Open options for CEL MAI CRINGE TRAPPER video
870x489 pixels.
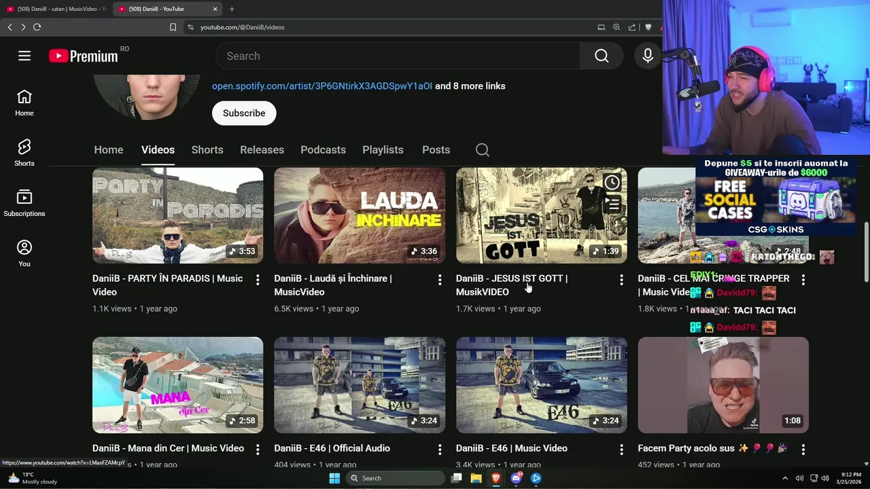(803, 280)
